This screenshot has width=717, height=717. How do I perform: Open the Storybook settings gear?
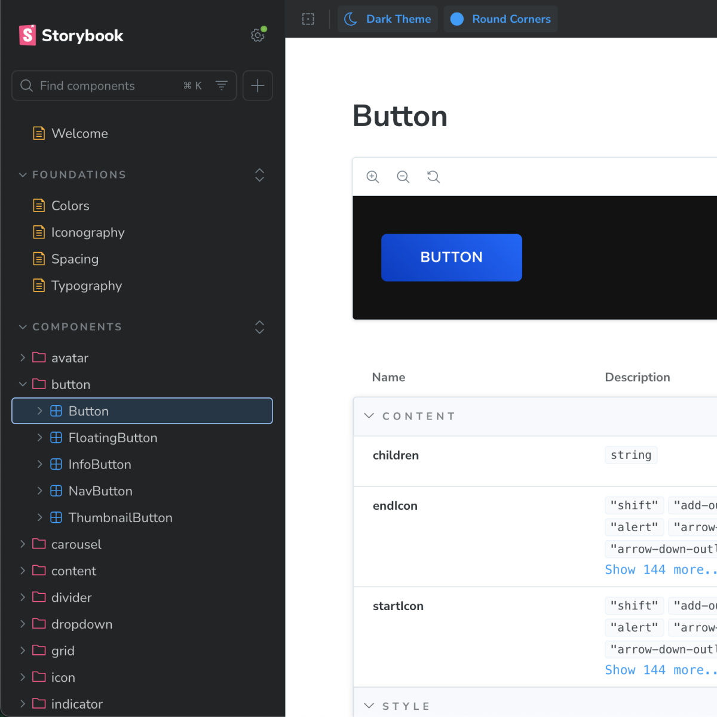(258, 35)
